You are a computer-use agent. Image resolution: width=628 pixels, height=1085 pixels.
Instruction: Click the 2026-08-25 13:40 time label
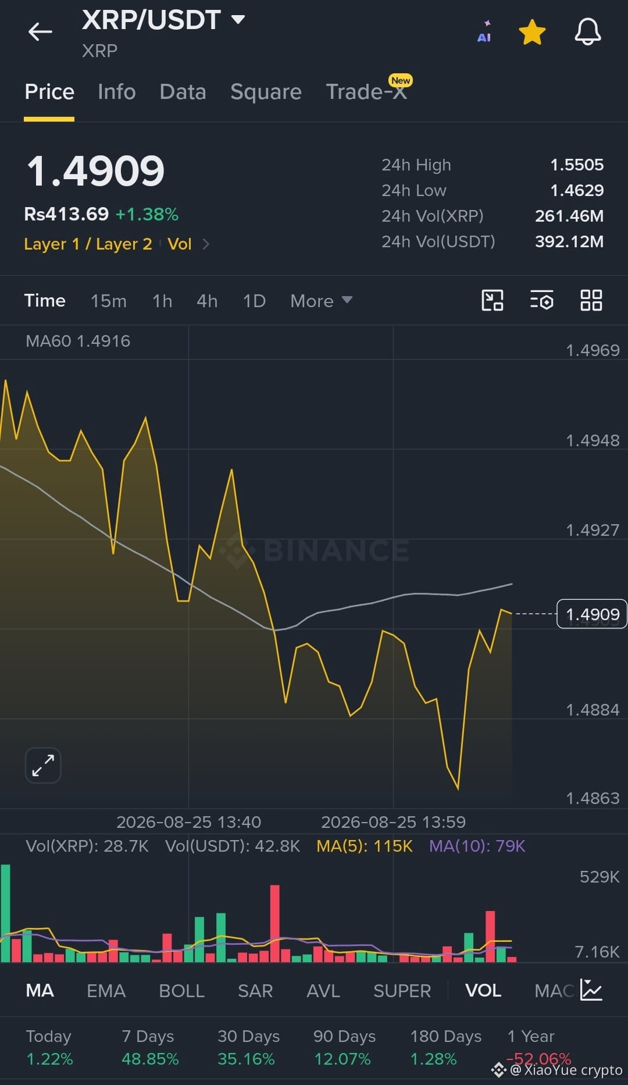(189, 822)
